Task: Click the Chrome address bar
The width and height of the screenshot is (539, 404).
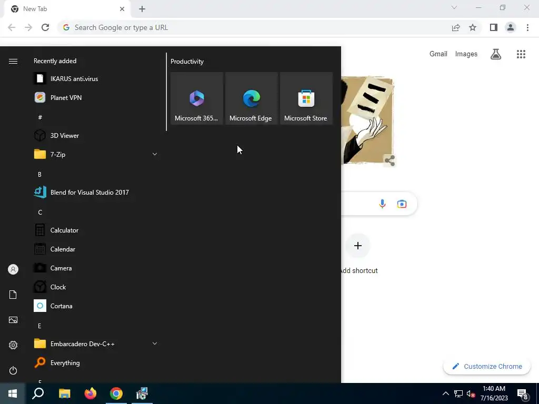Action: (x=254, y=27)
